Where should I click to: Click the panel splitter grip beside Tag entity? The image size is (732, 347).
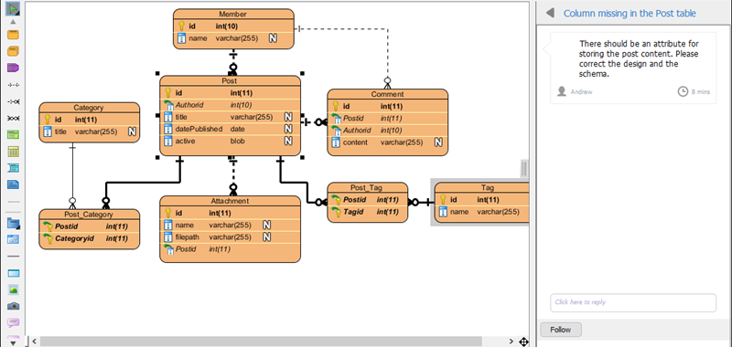(524, 169)
